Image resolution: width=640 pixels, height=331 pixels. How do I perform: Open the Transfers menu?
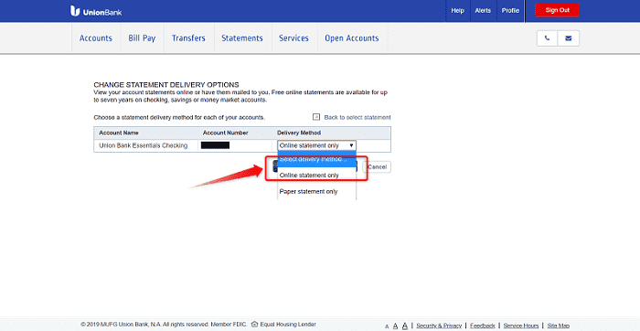(x=188, y=38)
